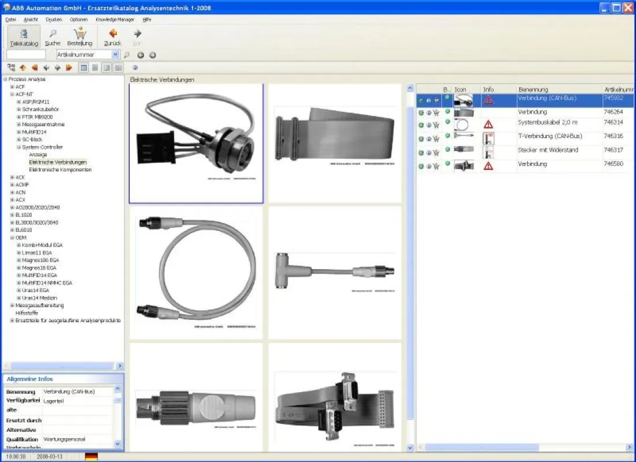
Task: Open the Bestellung shopping cart
Action: pos(80,37)
